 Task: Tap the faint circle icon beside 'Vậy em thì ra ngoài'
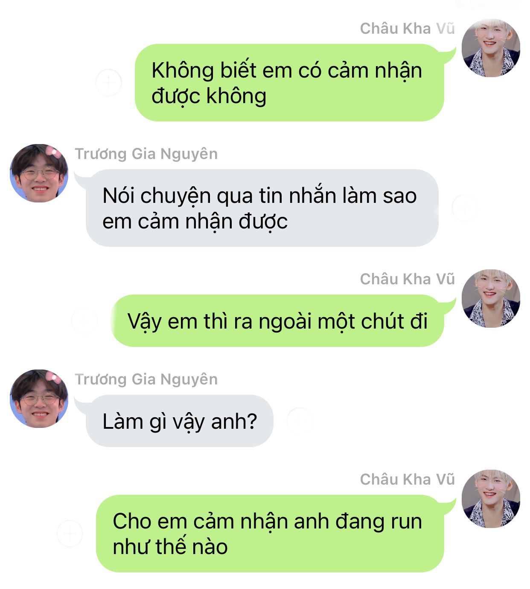84,320
